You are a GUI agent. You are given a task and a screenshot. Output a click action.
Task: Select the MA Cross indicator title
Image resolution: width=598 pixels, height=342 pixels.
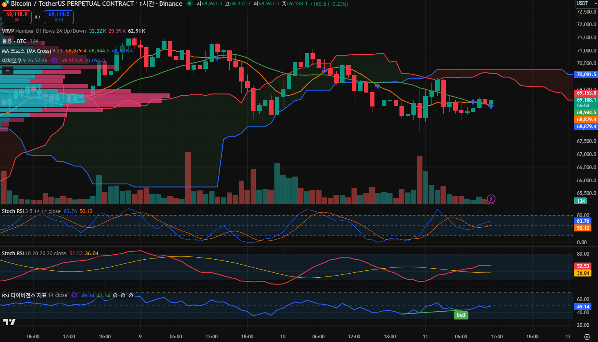click(26, 51)
